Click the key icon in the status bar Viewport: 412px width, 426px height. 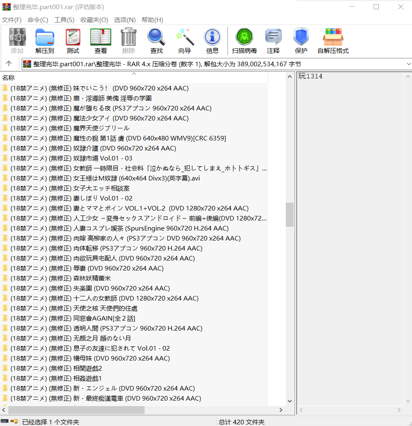click(x=15, y=421)
